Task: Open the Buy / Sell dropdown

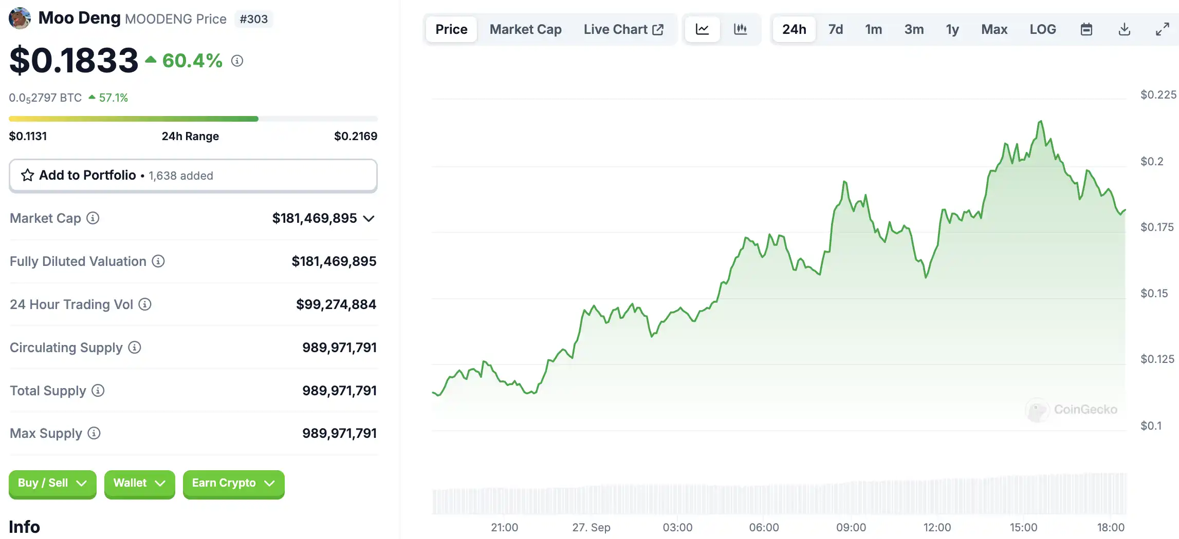Action: click(x=52, y=483)
